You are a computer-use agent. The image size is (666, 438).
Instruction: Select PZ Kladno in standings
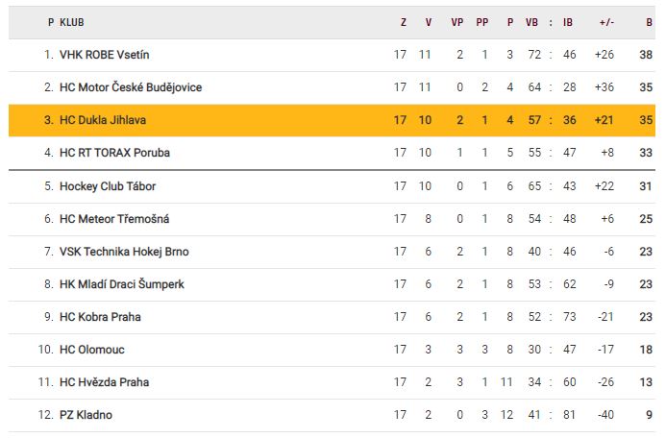tap(86, 415)
